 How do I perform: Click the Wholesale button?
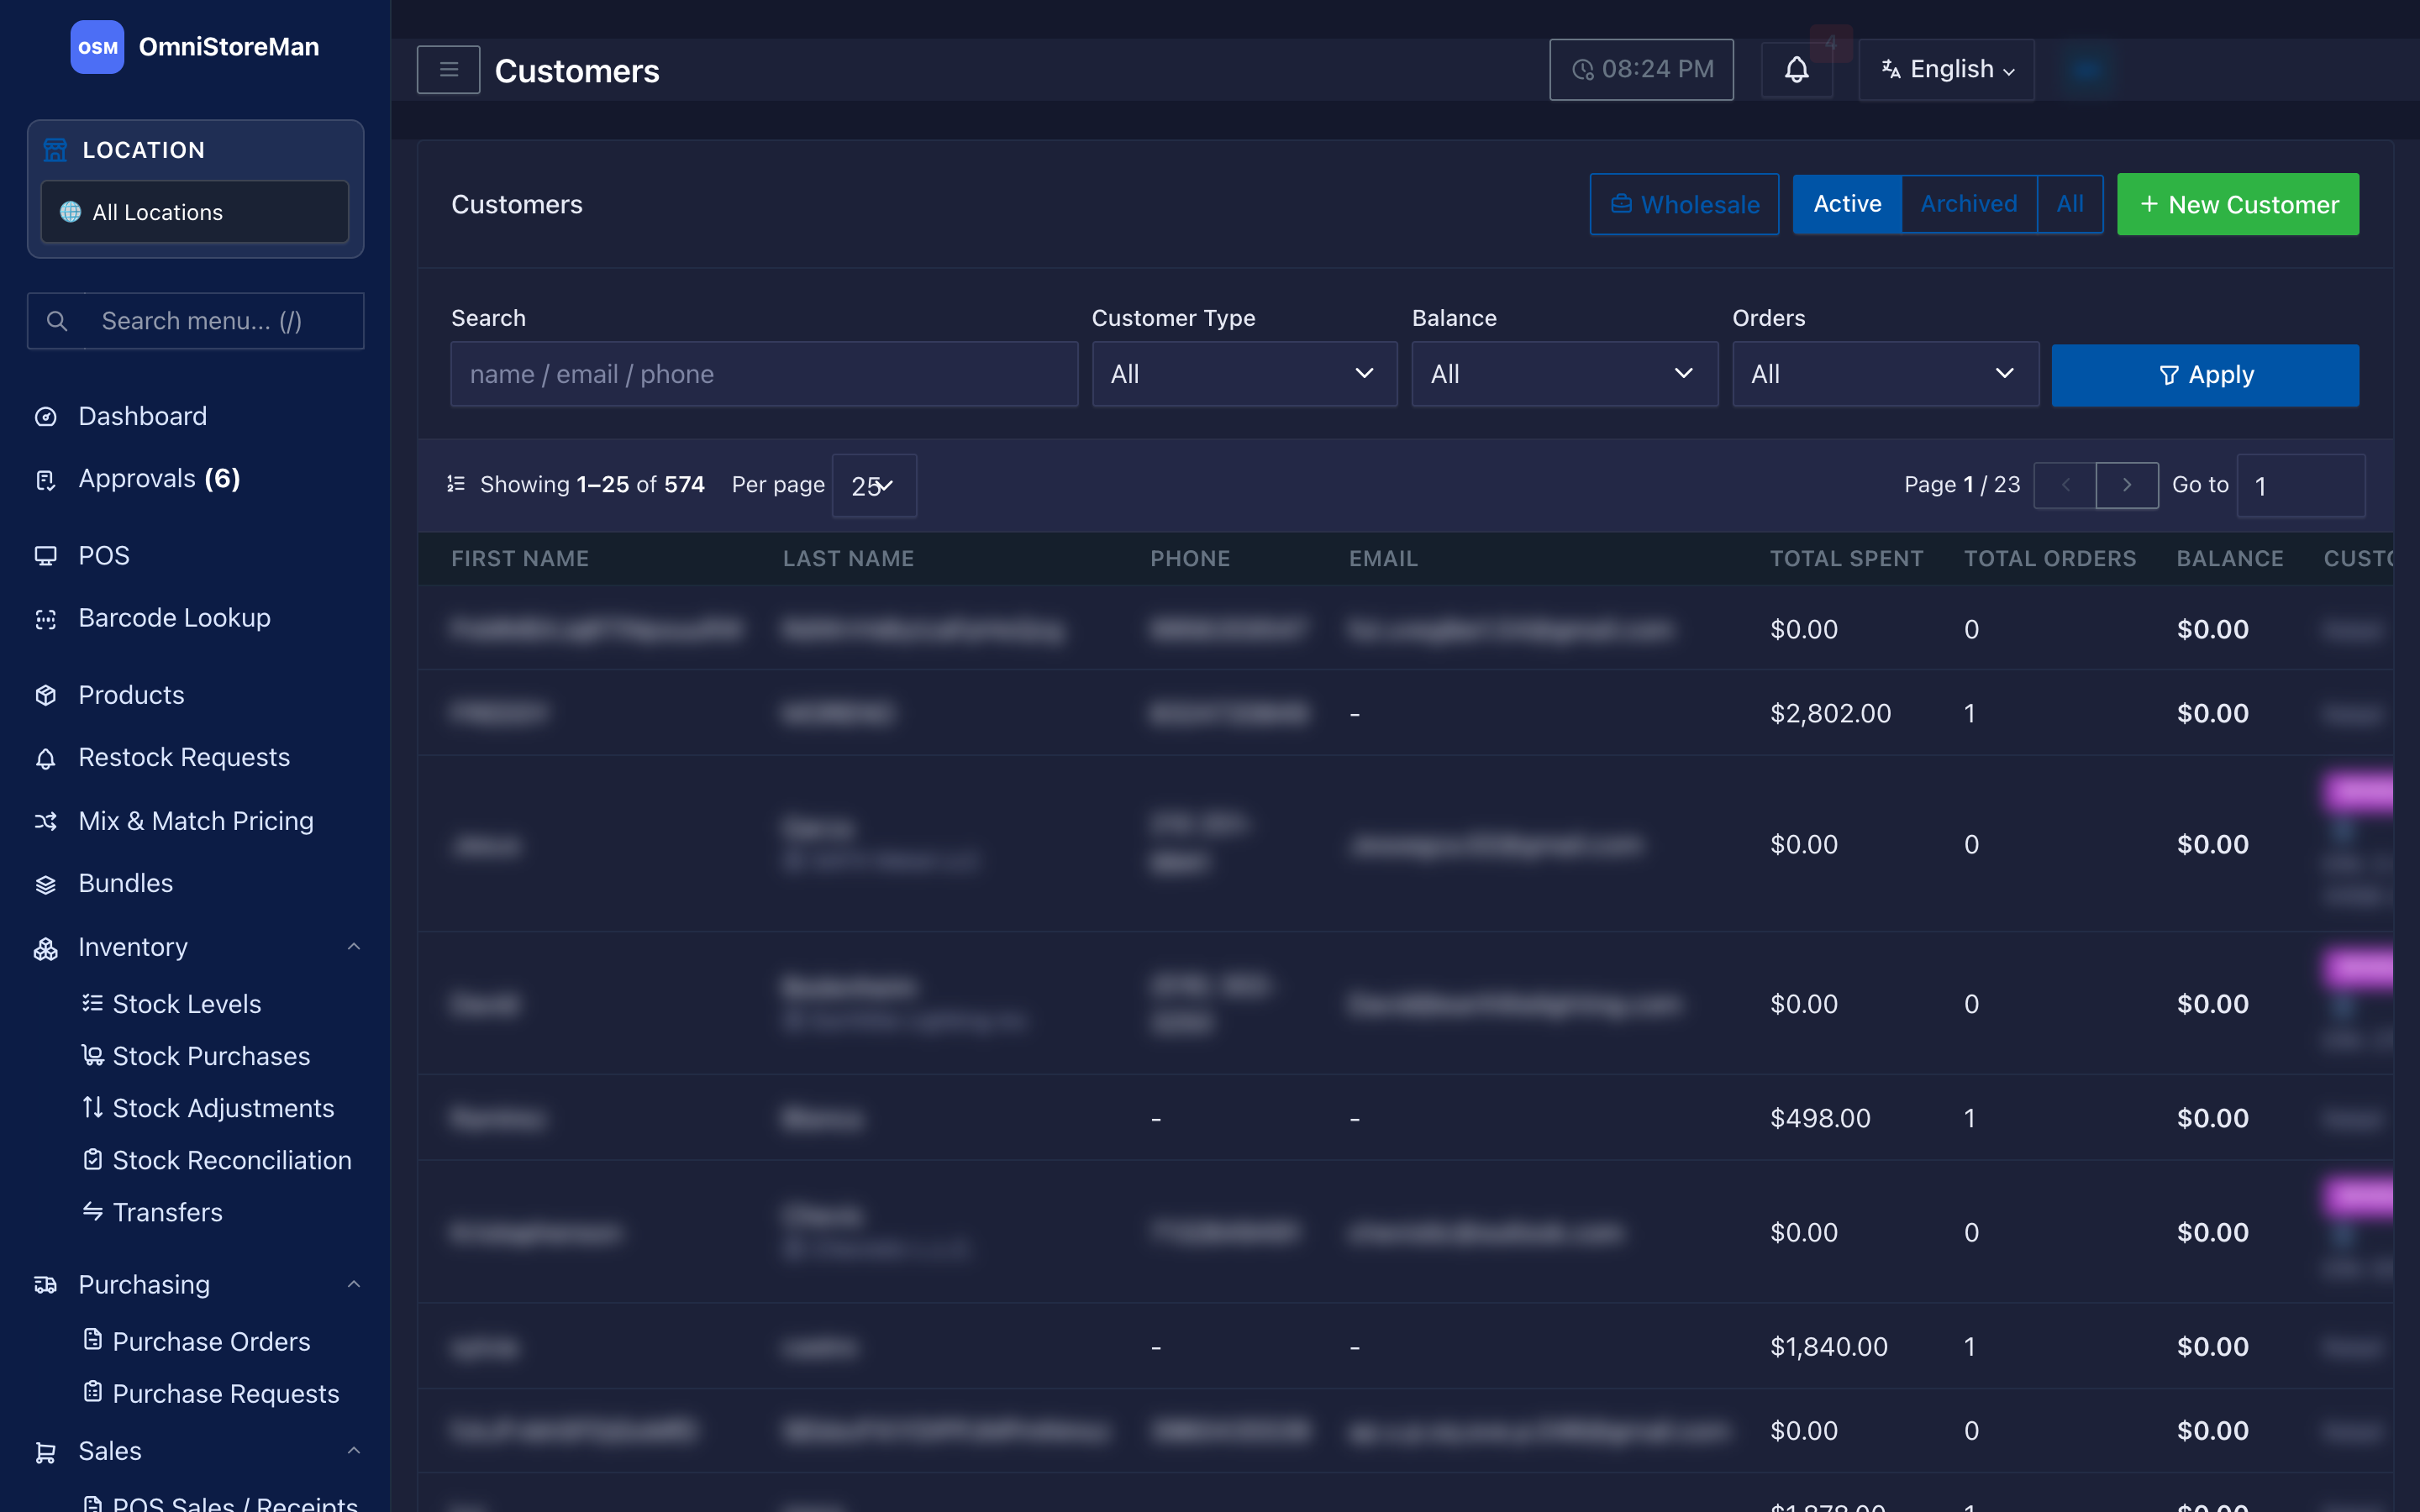tap(1684, 204)
